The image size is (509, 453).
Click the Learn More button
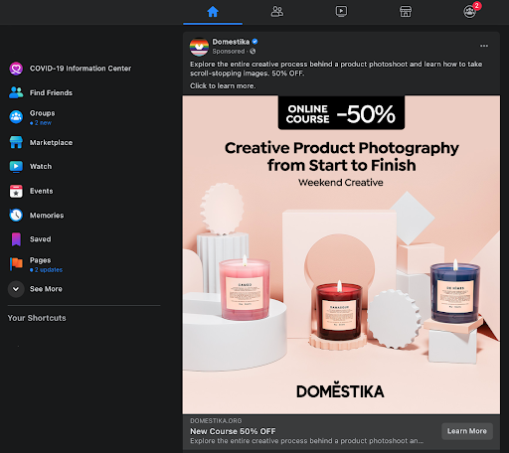pos(467,431)
